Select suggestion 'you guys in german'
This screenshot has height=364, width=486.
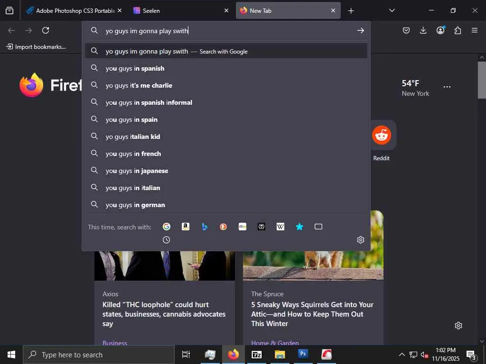click(x=226, y=205)
